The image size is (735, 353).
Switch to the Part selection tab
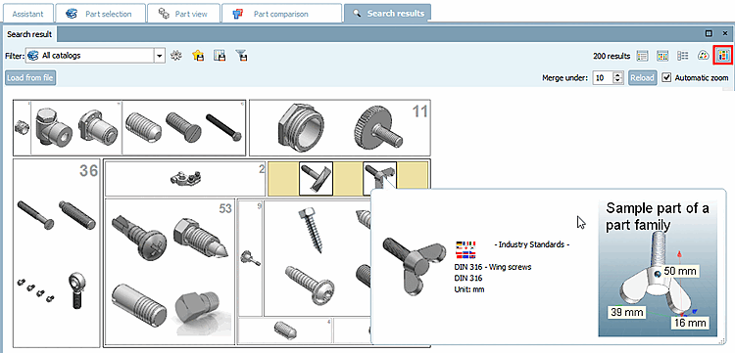pos(99,14)
